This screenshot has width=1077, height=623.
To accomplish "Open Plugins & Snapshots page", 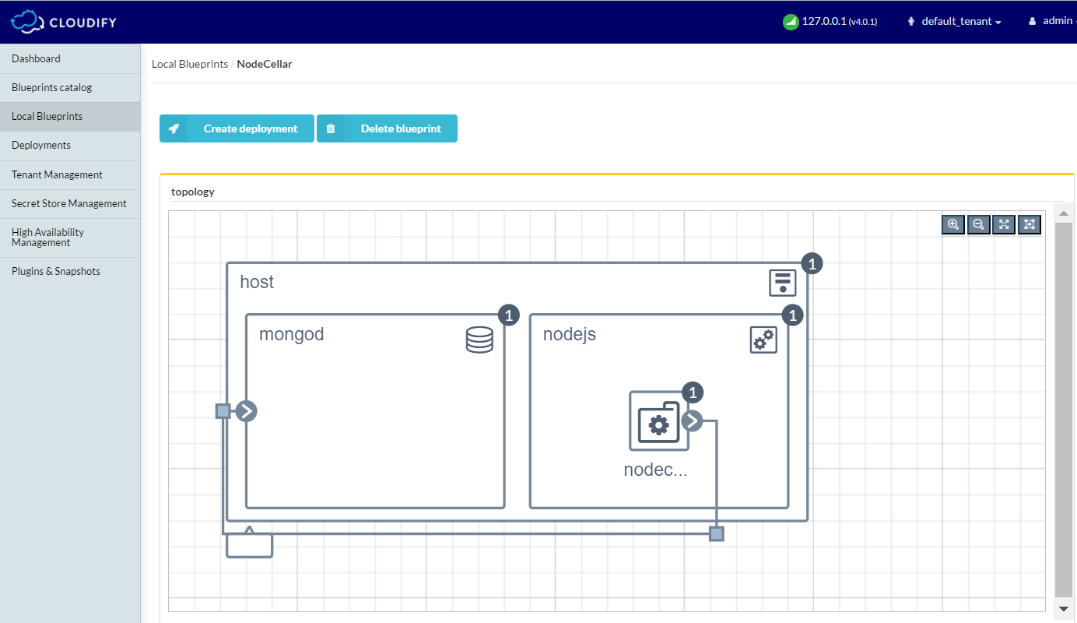I will 70,271.
